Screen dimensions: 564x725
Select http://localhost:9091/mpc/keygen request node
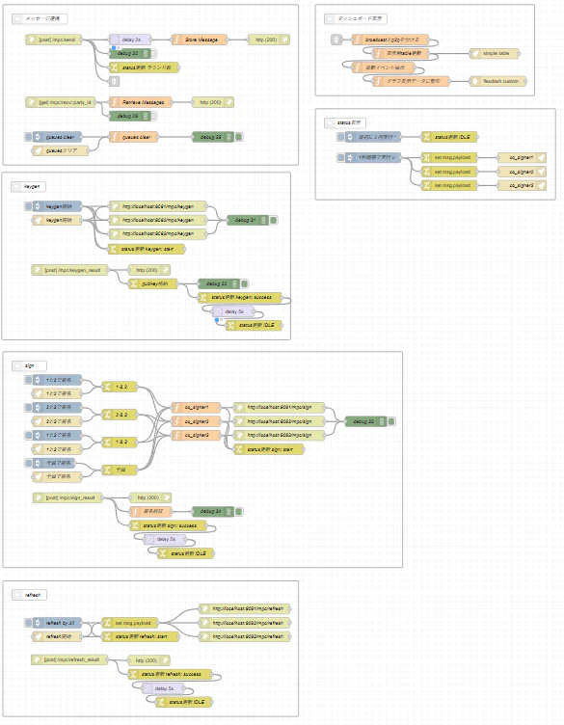[158, 206]
